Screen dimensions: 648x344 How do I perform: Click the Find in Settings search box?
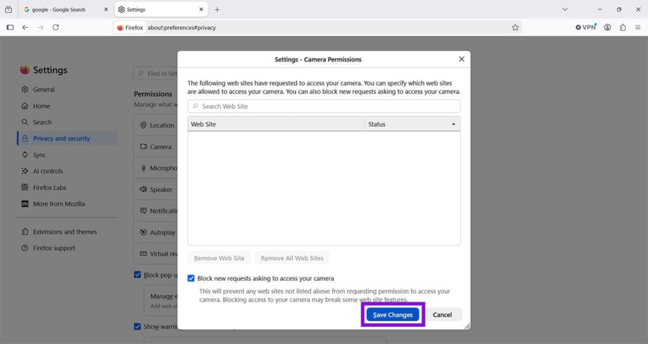click(156, 73)
